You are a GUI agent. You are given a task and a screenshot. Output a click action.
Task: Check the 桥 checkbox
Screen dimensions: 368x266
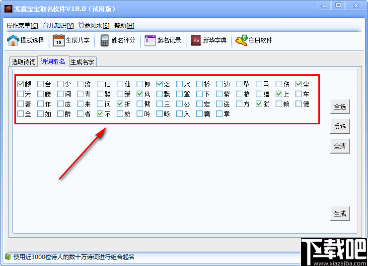click(x=200, y=84)
